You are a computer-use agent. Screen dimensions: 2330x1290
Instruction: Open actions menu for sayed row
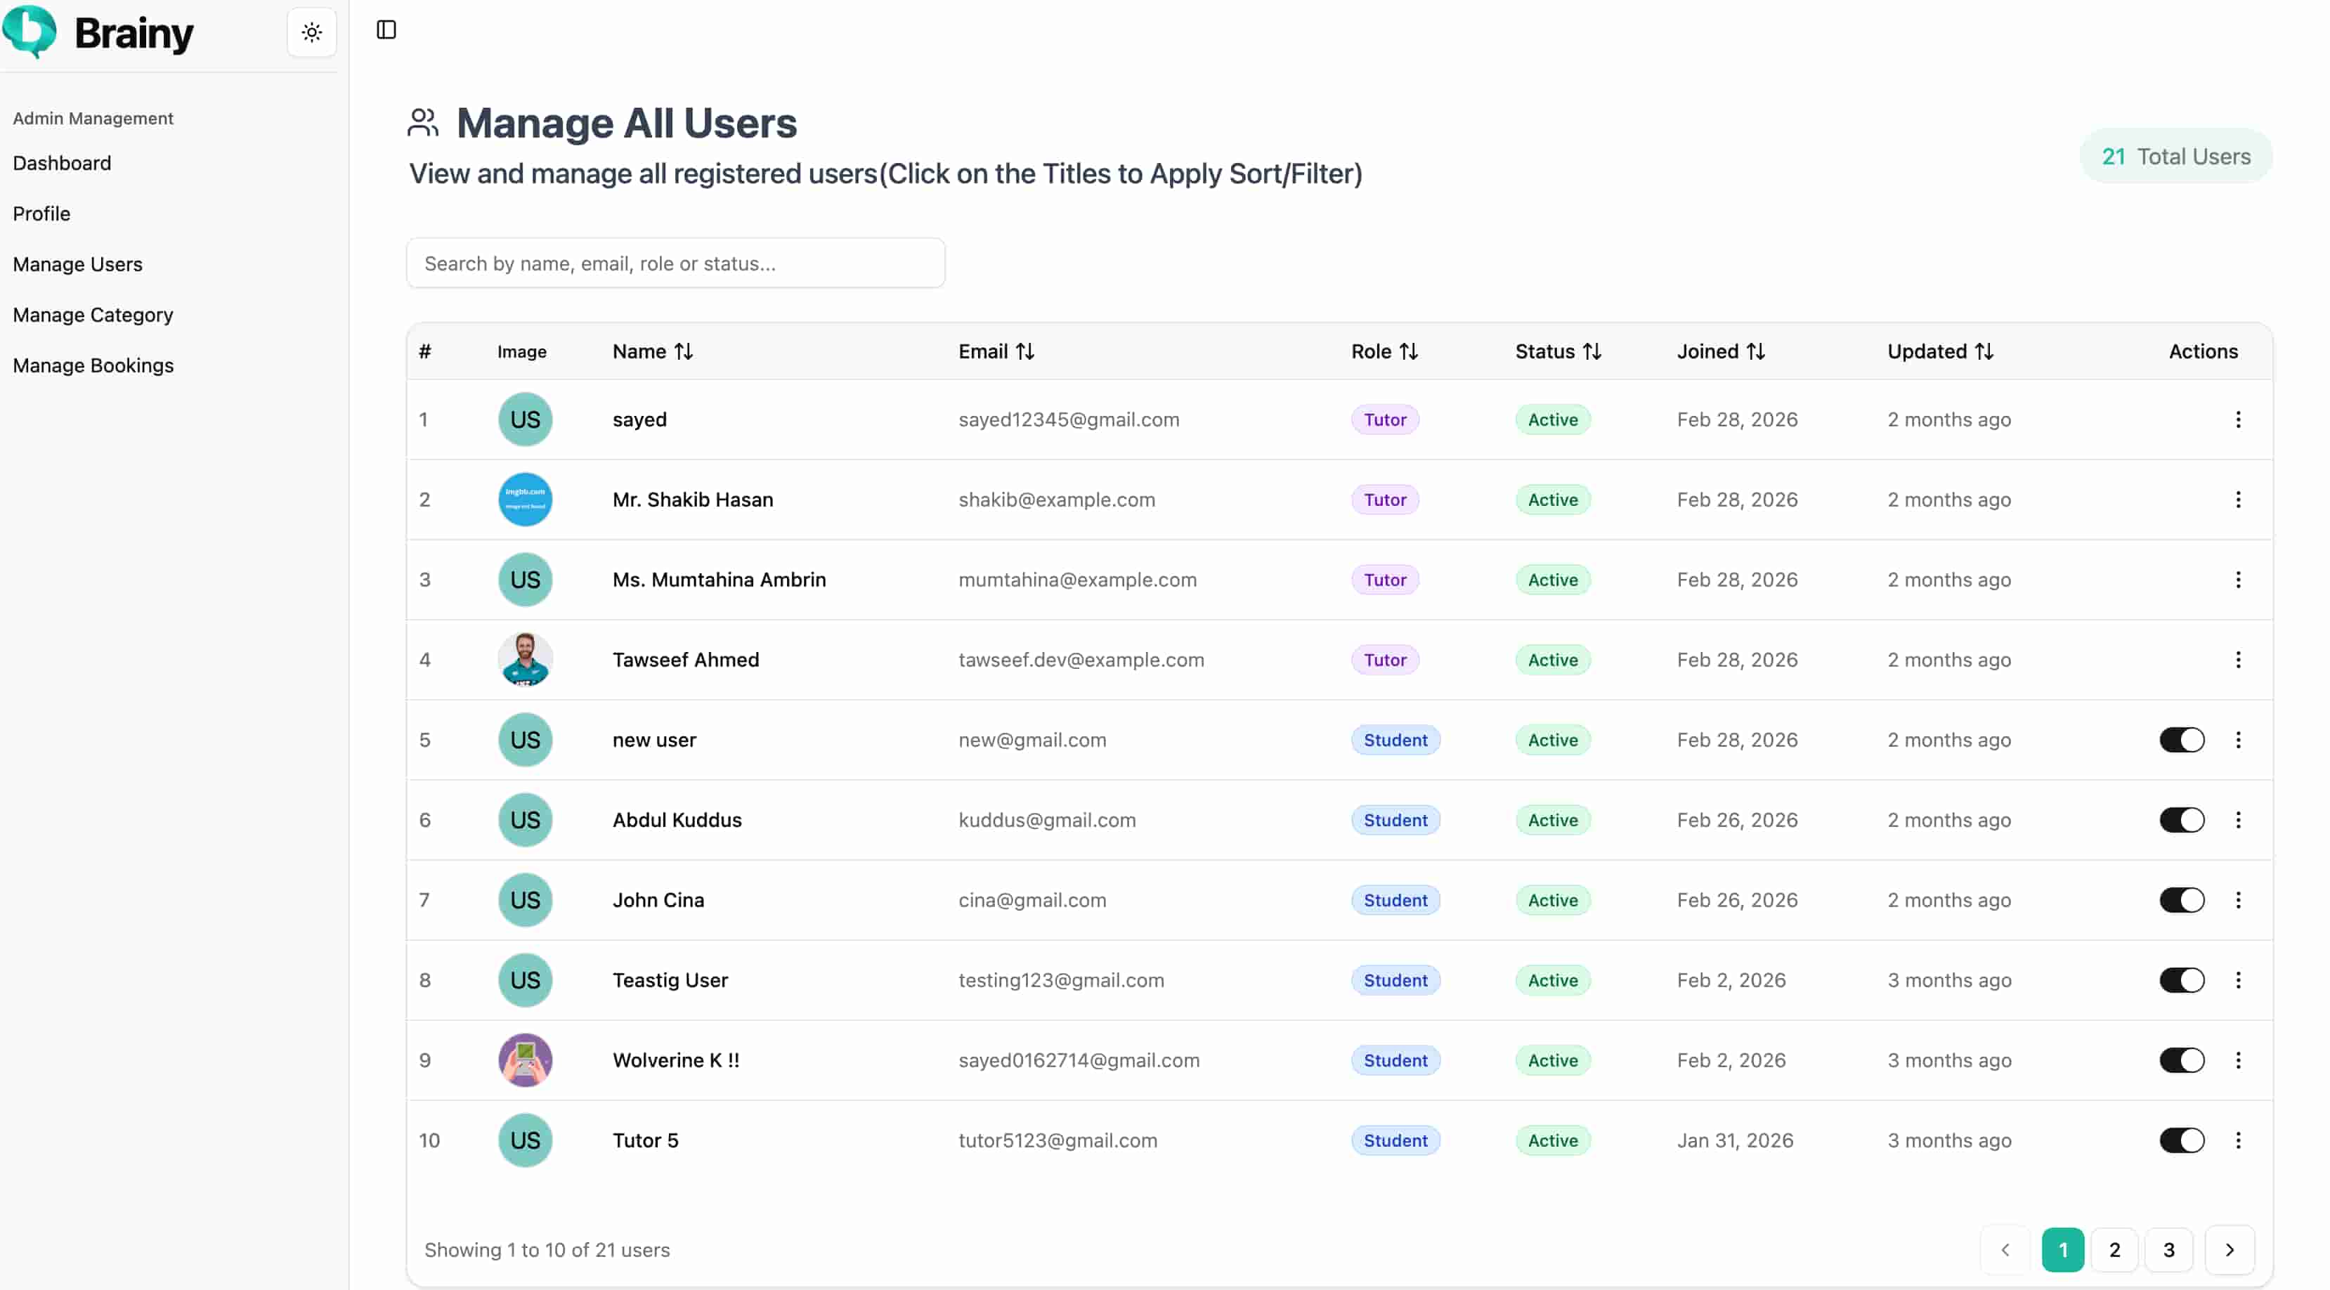pos(2238,419)
